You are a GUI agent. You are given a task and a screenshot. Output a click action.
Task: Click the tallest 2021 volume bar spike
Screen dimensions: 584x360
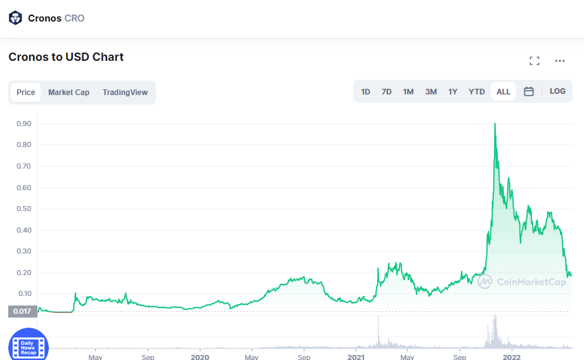click(378, 331)
